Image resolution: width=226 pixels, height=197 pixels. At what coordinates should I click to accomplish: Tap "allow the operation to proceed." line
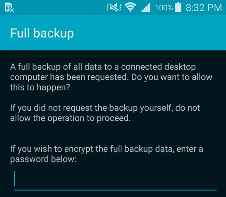pyautogui.click(x=70, y=118)
